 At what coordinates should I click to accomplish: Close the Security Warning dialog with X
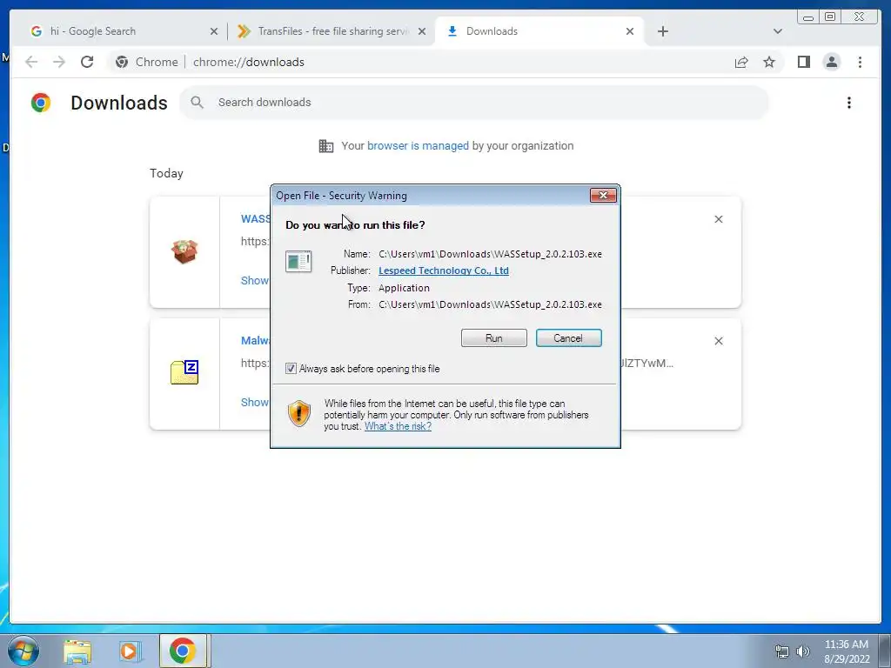(x=603, y=196)
